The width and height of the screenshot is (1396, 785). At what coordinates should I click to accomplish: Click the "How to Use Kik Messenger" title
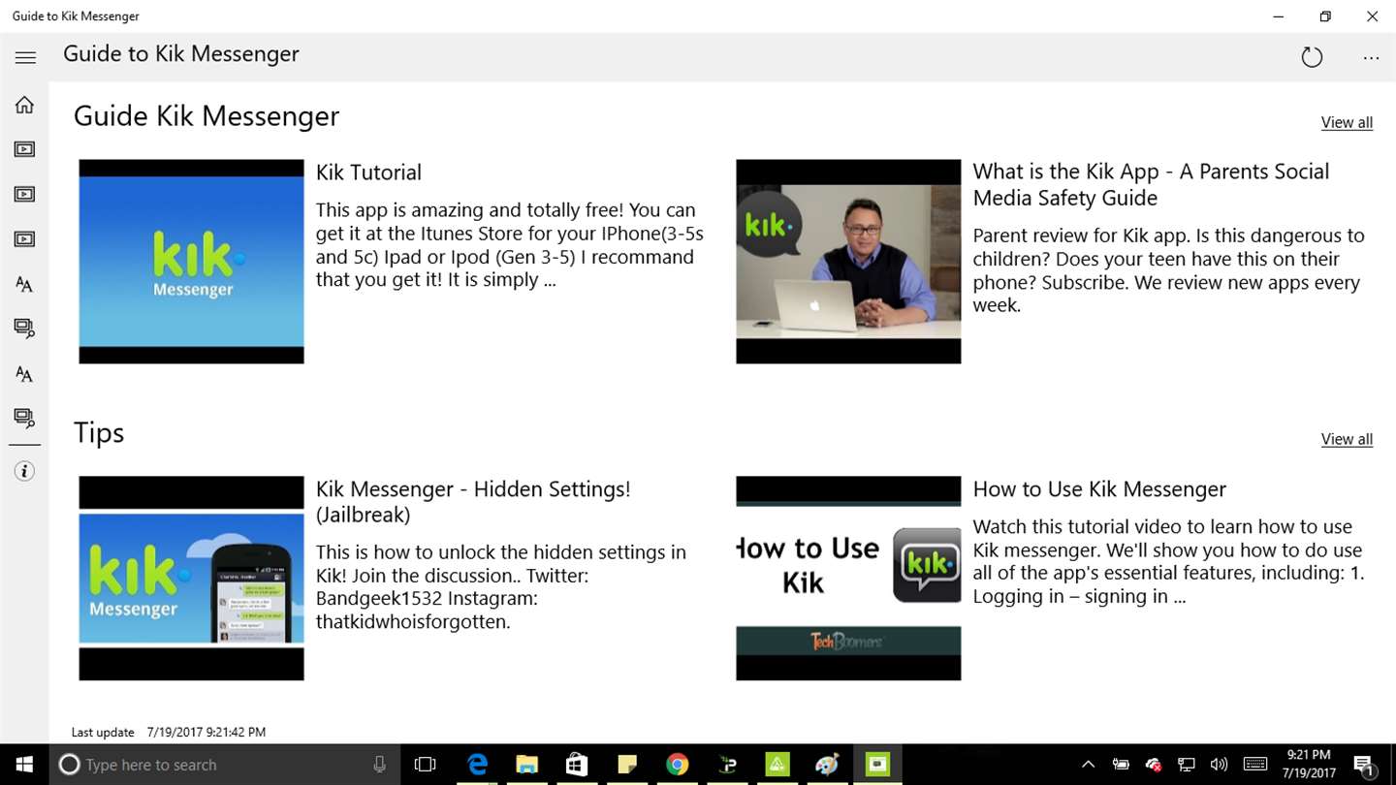pyautogui.click(x=1099, y=489)
